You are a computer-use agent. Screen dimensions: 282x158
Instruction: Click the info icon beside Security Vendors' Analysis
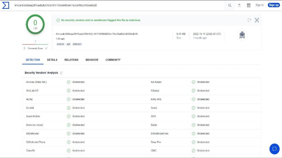coord(61,73)
